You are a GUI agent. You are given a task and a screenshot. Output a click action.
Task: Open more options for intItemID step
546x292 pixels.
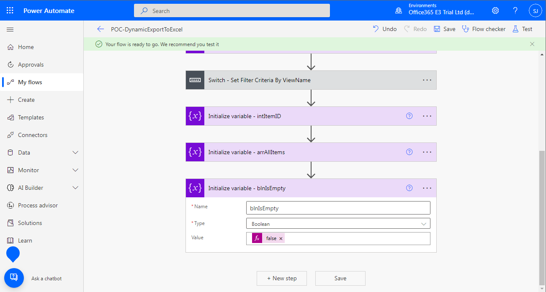coord(427,116)
